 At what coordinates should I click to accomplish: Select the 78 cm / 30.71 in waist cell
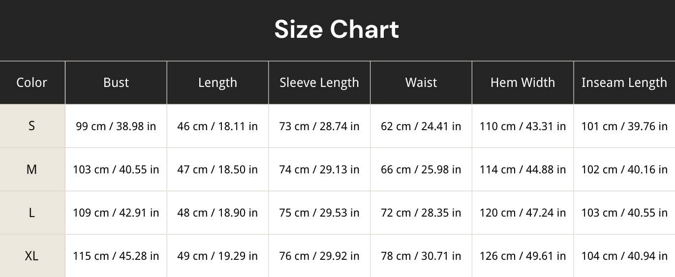tap(421, 256)
